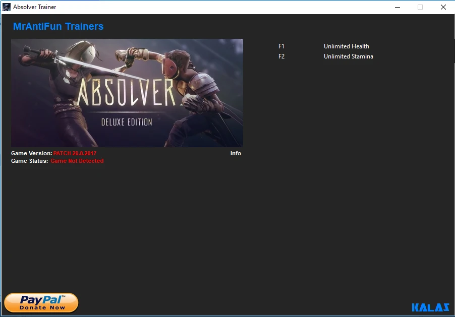Click the Game Not Detected status text
The width and height of the screenshot is (455, 317).
point(77,161)
